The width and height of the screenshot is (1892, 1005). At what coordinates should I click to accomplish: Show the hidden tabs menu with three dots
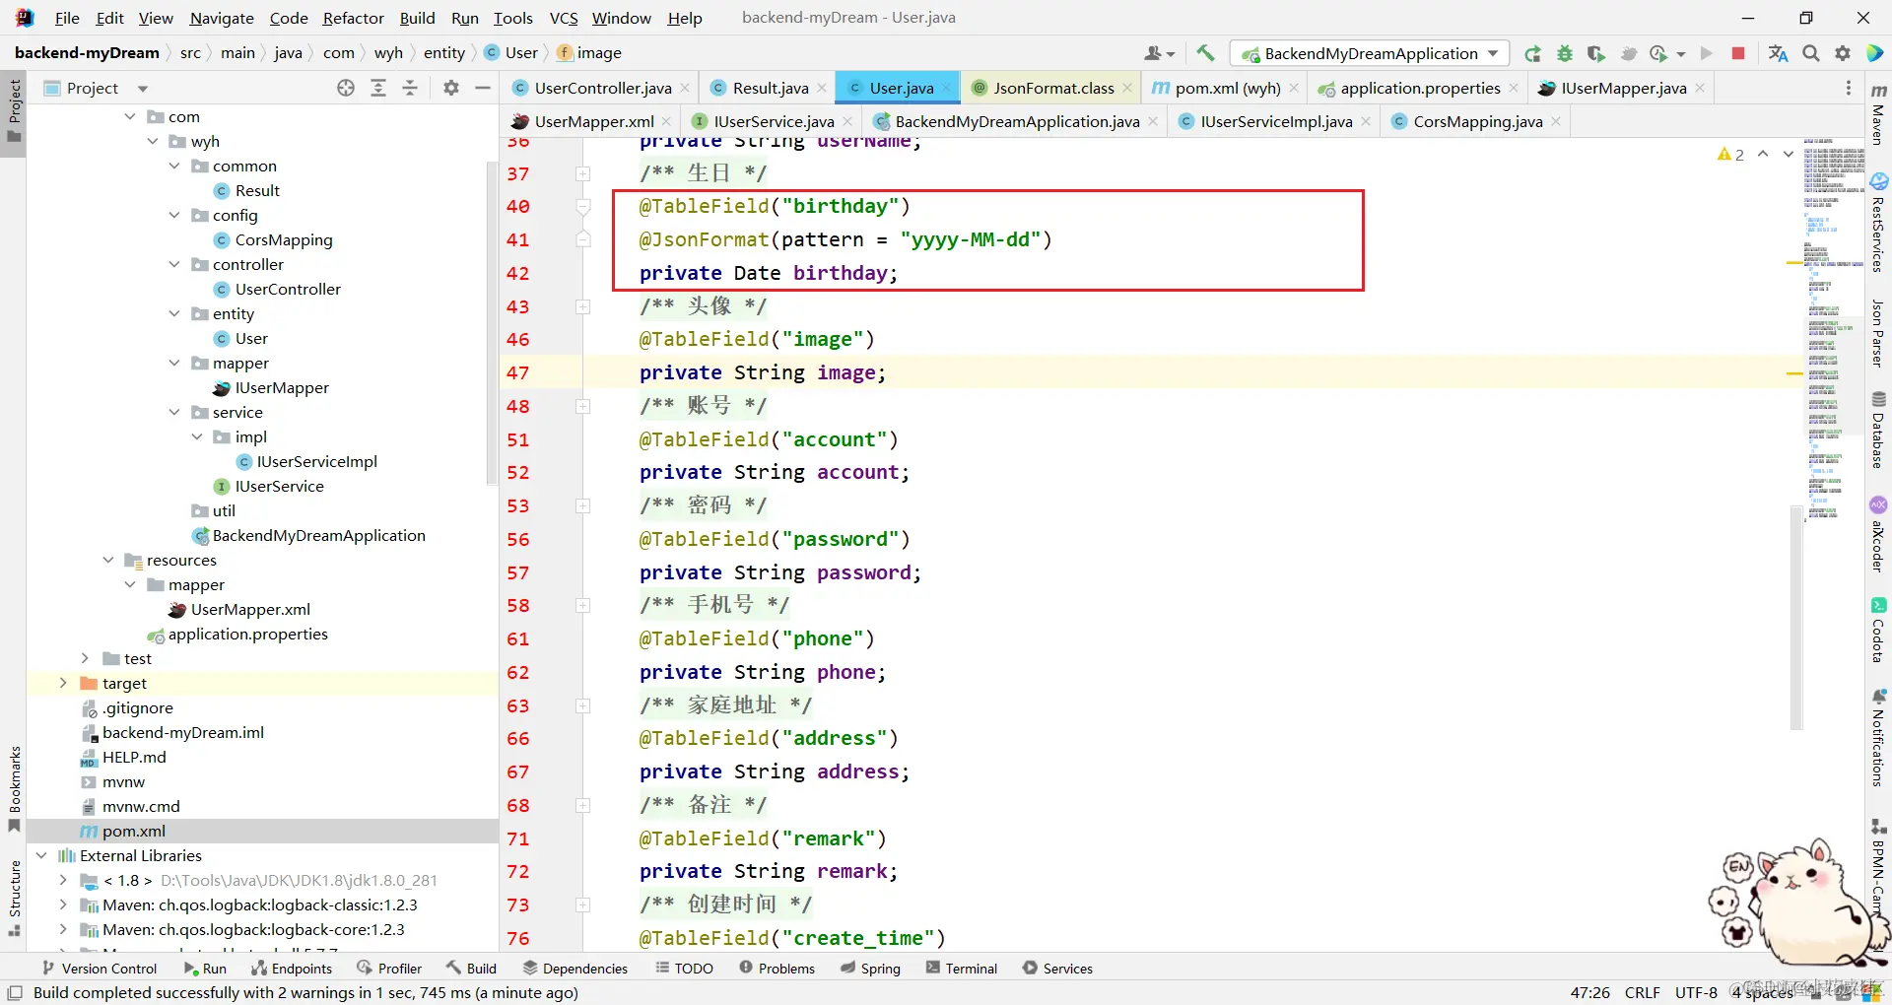(x=1849, y=88)
